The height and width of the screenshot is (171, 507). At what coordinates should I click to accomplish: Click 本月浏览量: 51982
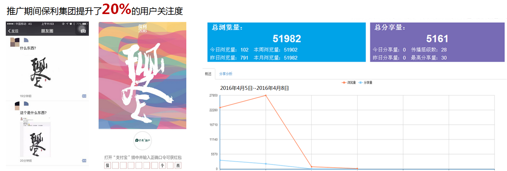[x=276, y=58]
